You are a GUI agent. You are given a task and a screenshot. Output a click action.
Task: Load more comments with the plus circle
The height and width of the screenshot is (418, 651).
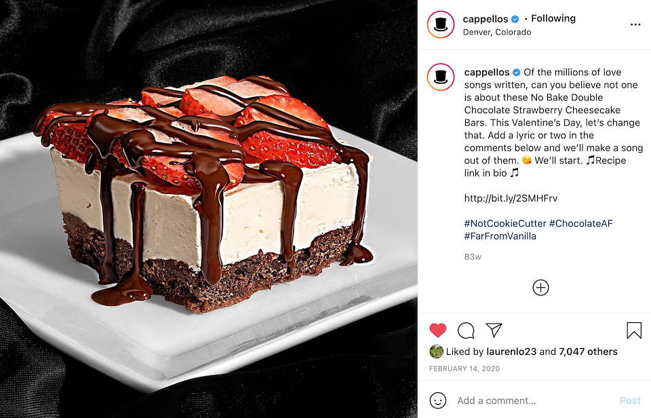point(540,288)
